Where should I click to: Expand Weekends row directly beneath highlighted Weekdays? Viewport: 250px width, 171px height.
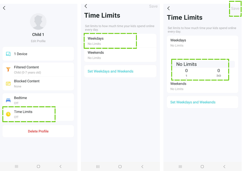tap(120, 55)
